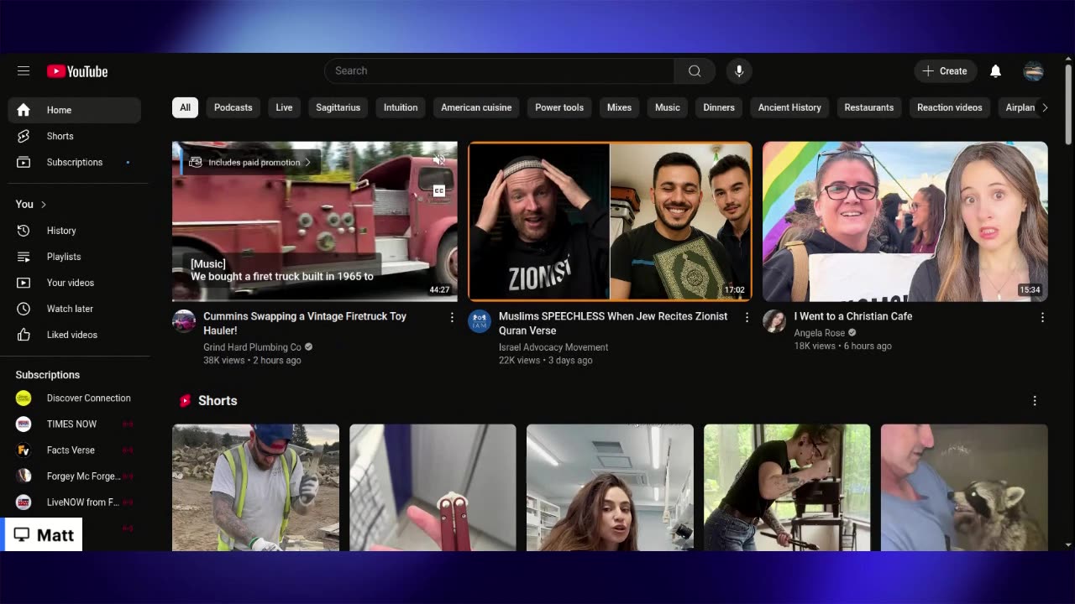This screenshot has height=604, width=1075.
Task: Select the Ancient History chip
Action: [789, 107]
